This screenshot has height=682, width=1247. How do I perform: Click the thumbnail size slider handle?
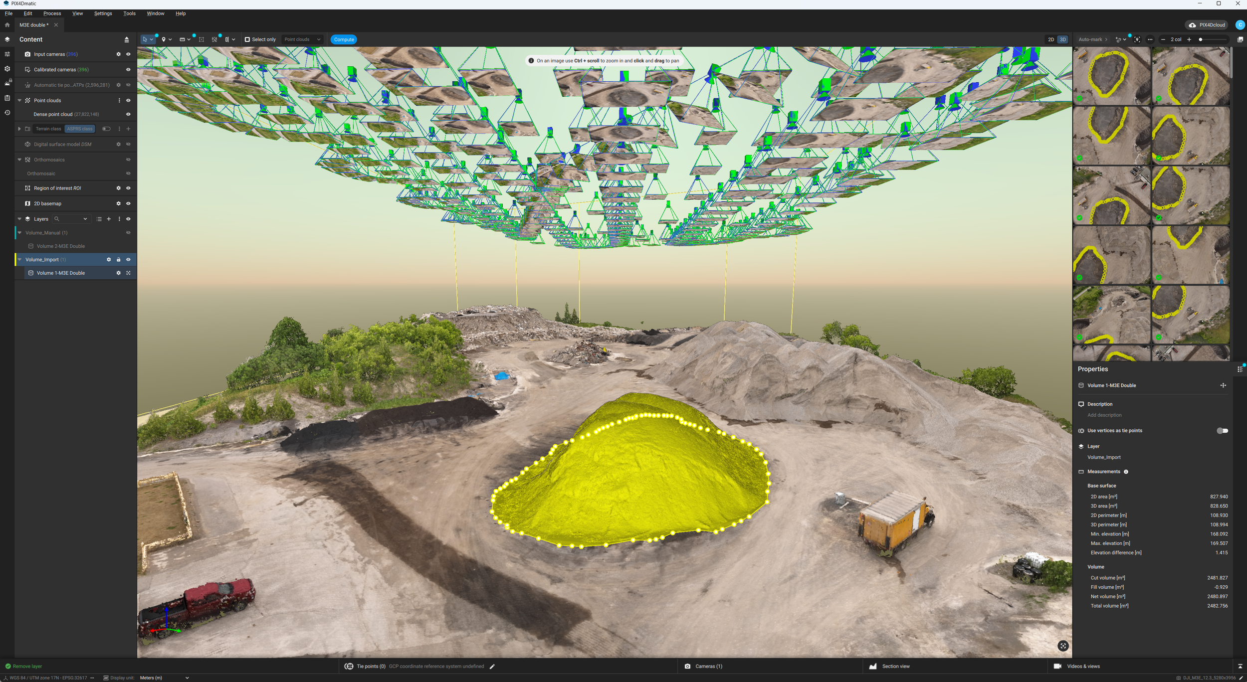click(1201, 39)
